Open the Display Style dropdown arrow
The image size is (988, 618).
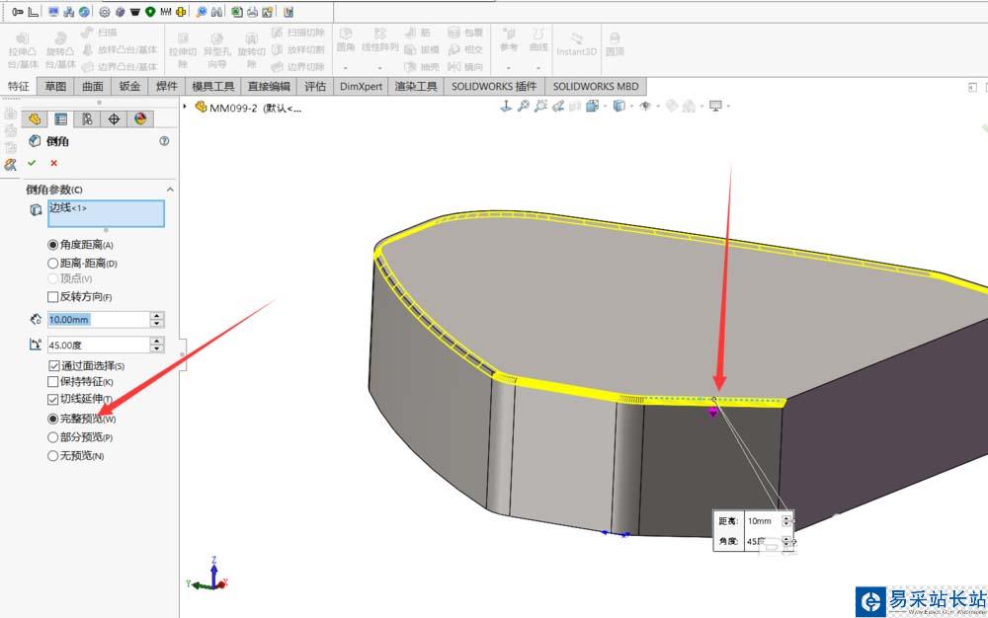pos(631,107)
